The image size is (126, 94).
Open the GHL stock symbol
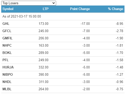(x=6, y=24)
